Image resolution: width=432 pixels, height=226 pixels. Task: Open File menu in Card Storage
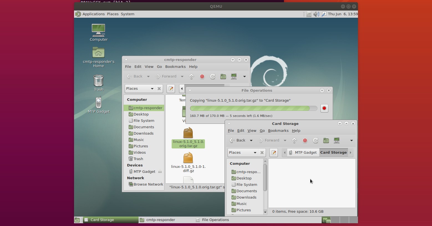231,131
